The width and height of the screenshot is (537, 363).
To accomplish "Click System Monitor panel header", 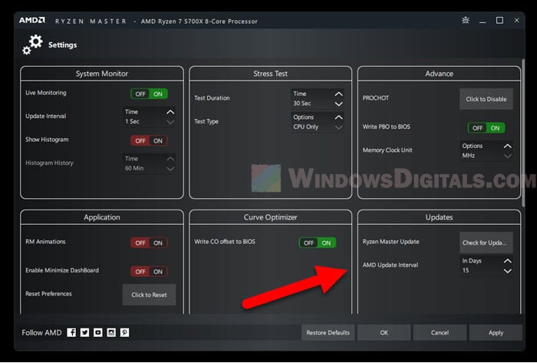I will pyautogui.click(x=102, y=74).
